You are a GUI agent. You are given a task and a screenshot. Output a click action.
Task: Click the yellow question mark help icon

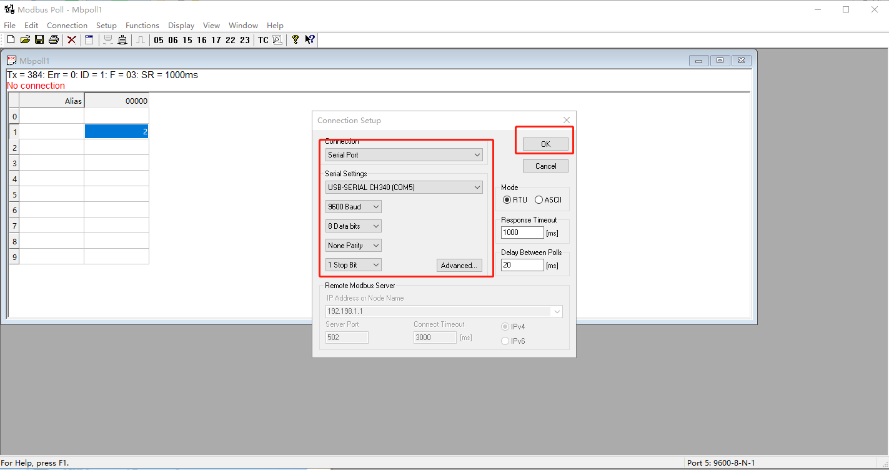[296, 40]
